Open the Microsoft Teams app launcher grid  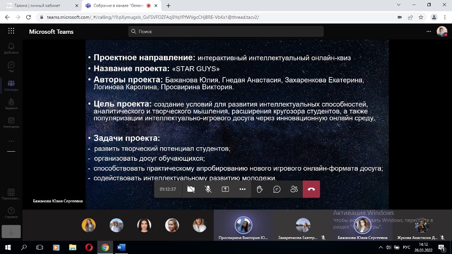pyautogui.click(x=11, y=31)
